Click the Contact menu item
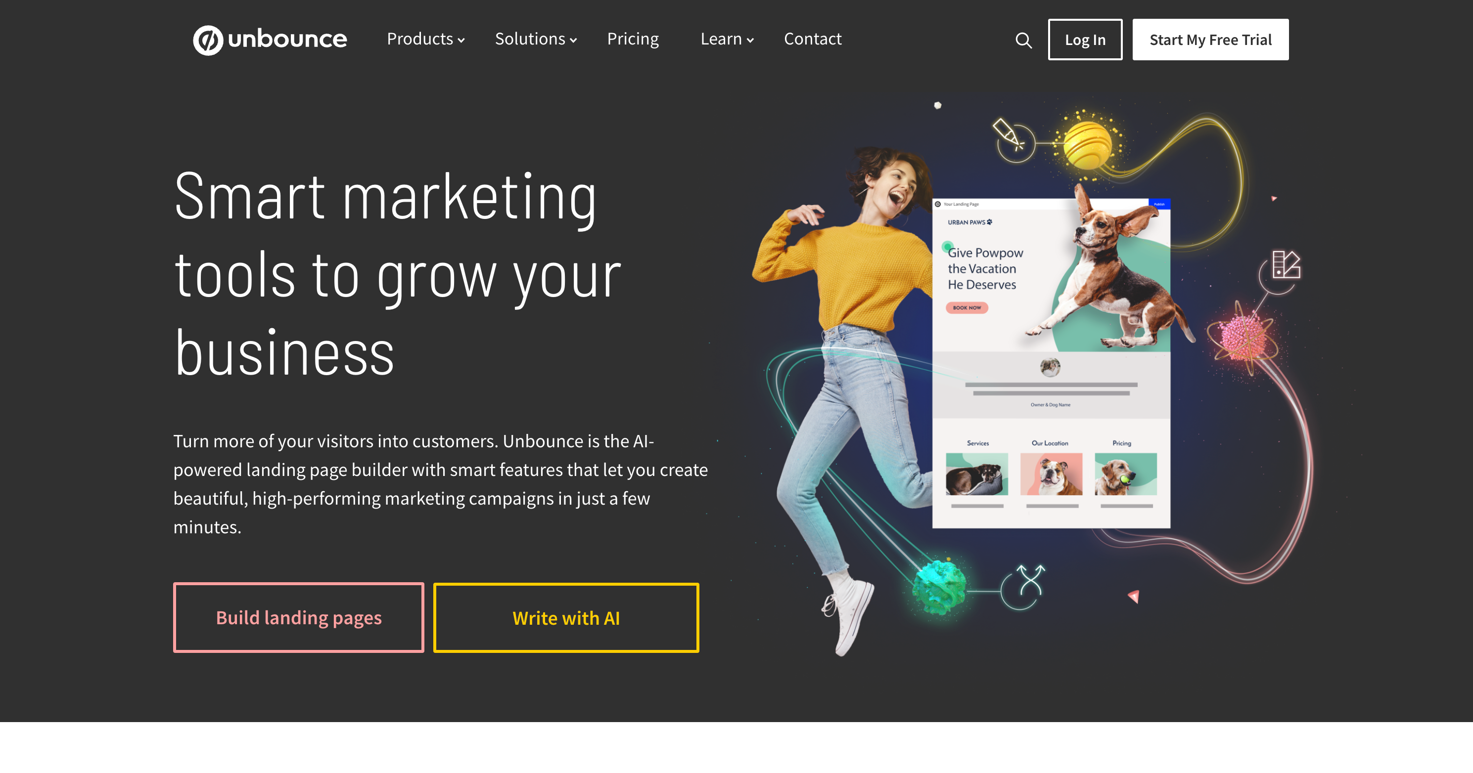Screen dimensions: 1473x773 click(813, 39)
